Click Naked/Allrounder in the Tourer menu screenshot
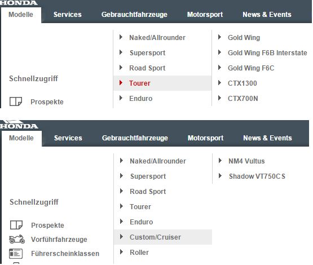 pos(157,38)
